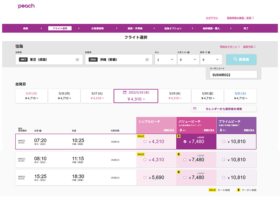280x203 pixels.
Task: Click the coupon badge on the 15:25 flight's バリューピーチ fare
Action: tap(178, 172)
